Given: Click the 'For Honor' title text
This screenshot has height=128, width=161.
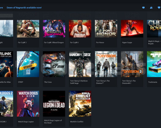Looking at the screenshot, I should pos(100,42).
